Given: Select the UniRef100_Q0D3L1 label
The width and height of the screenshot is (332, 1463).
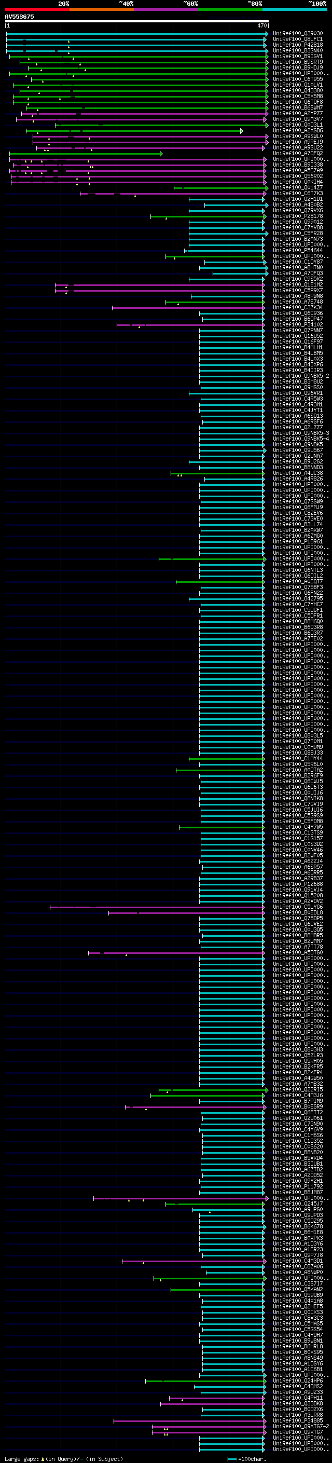Looking at the screenshot, I should pos(297,125).
